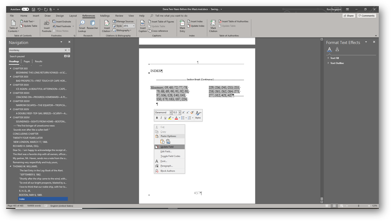Adjust the zoom slider in status bar
Image resolution: width=391 pixels, height=221 pixels.
[358, 206]
